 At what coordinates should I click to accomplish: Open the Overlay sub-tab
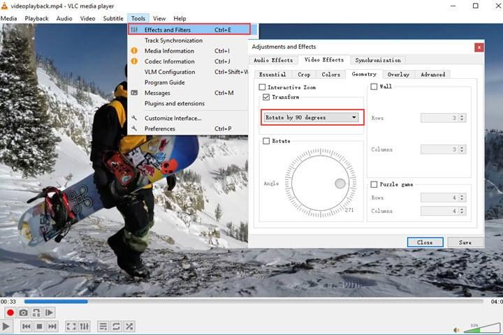pos(398,75)
